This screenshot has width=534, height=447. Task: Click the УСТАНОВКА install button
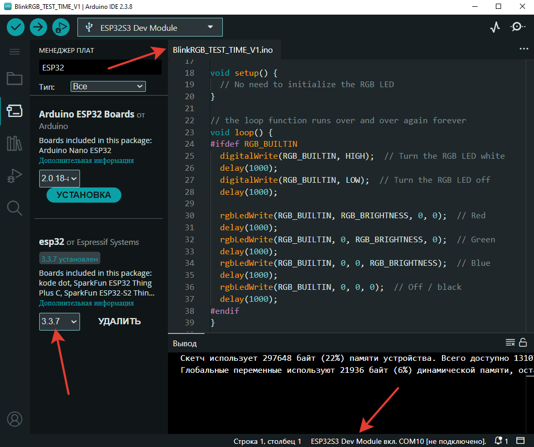pos(84,195)
